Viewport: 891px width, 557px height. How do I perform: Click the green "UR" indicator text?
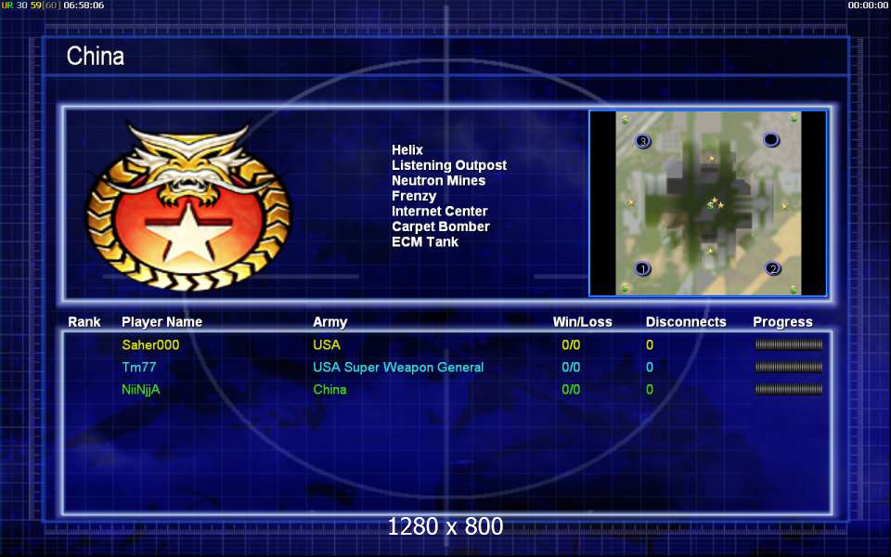coord(6,6)
